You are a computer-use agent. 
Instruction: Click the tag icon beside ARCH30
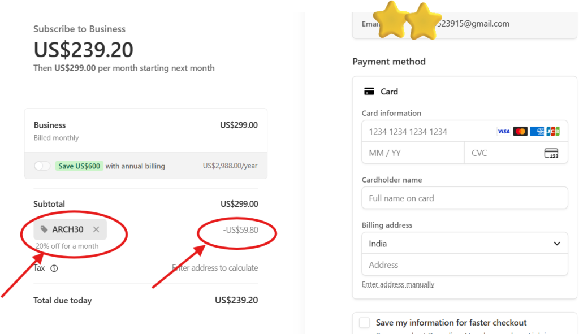click(x=44, y=229)
